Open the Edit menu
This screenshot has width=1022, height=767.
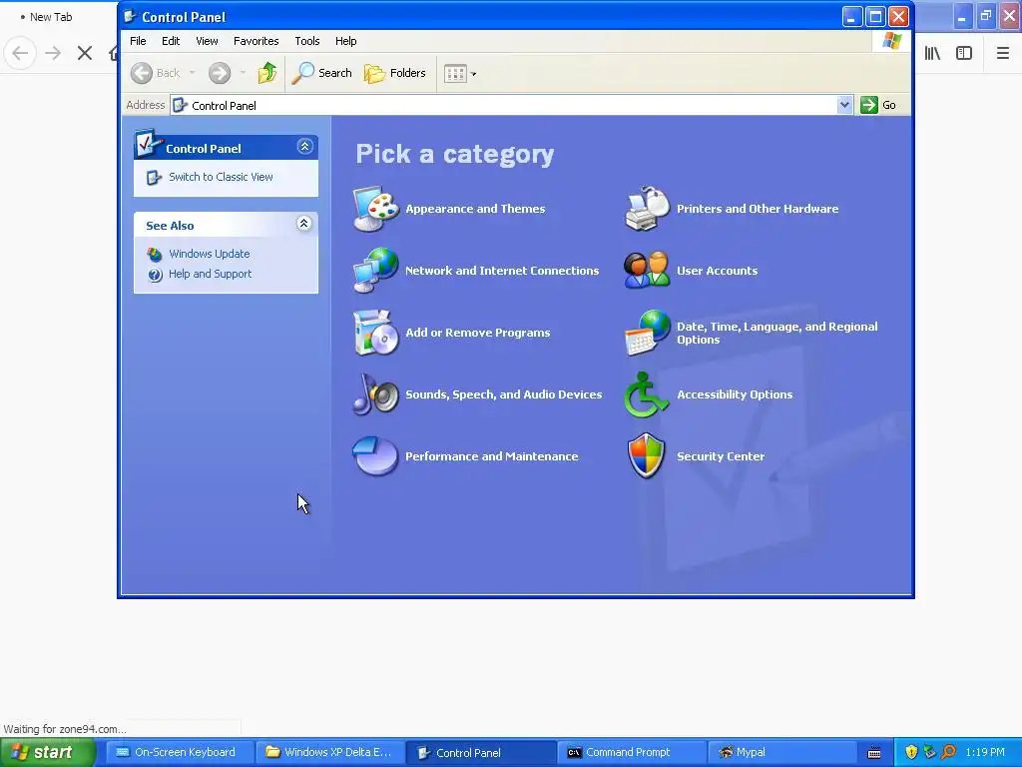(171, 41)
